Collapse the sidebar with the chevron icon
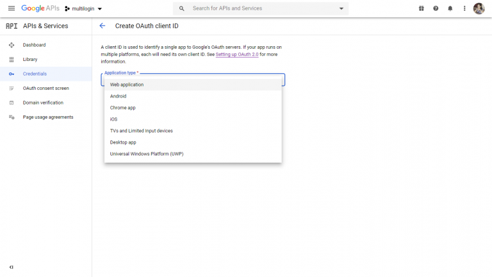Screen dimensions: 492x277 click(12, 267)
